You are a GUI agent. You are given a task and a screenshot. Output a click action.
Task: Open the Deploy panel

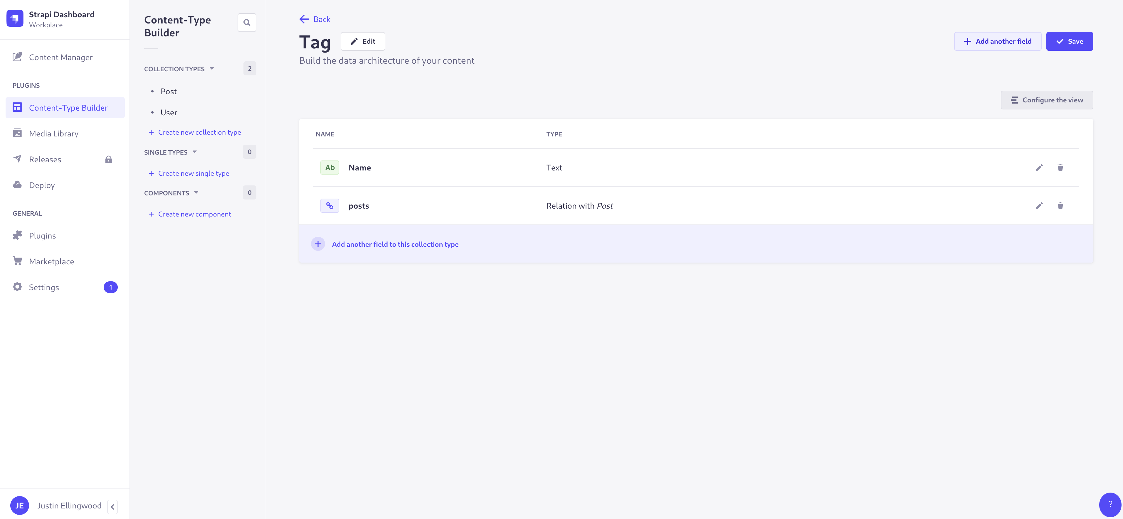42,185
